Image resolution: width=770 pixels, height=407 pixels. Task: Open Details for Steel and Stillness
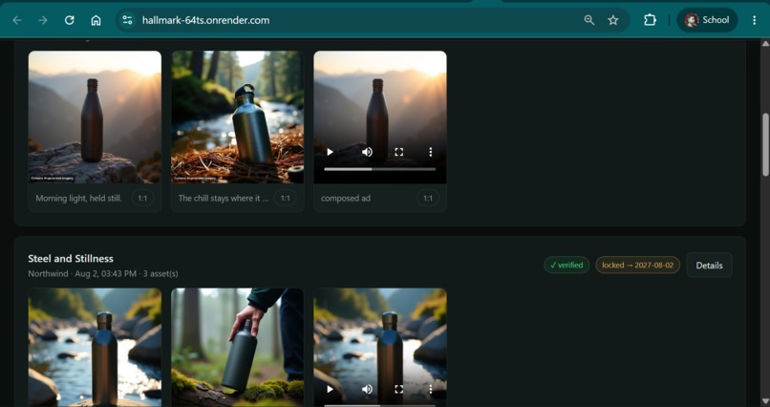click(709, 265)
